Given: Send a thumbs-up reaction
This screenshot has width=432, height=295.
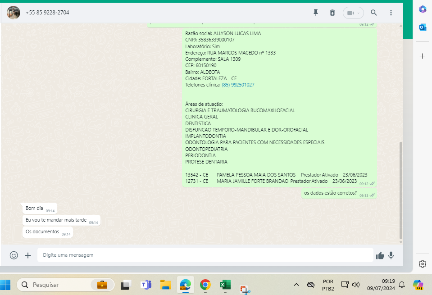Looking at the screenshot, I should (380, 256).
